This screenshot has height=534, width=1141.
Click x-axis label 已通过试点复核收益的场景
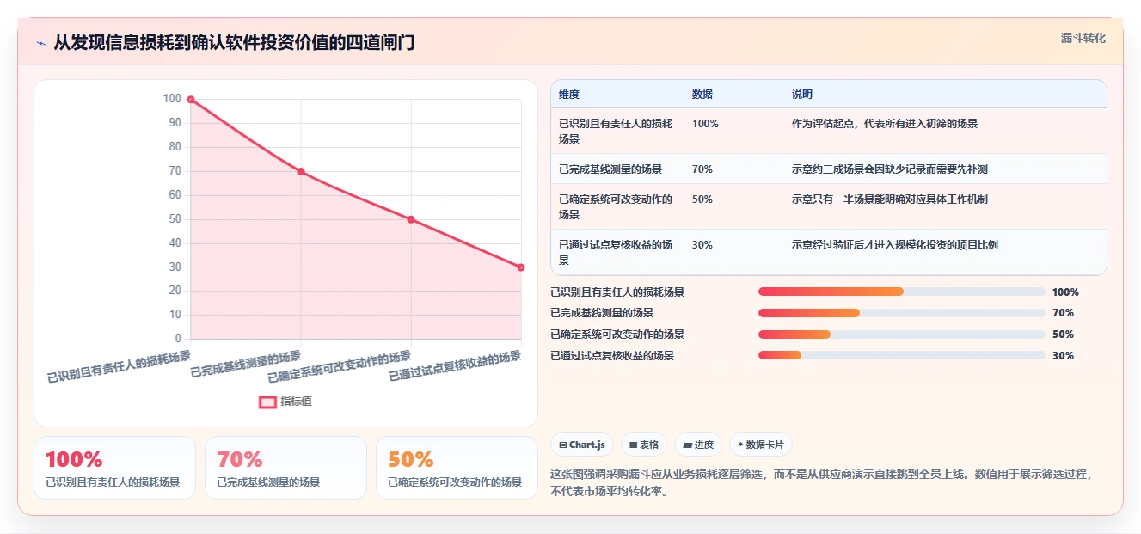point(455,365)
